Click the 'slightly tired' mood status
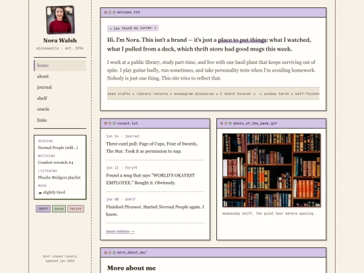 click(54, 192)
